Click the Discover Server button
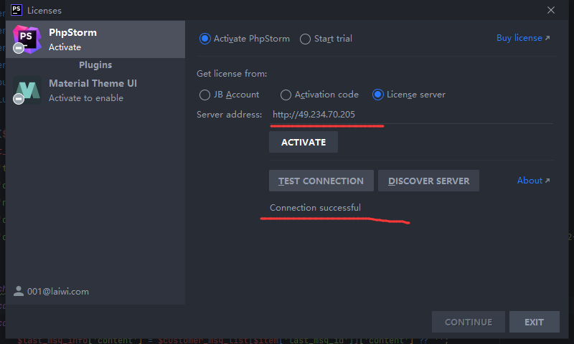The height and width of the screenshot is (344, 574). tap(428, 181)
